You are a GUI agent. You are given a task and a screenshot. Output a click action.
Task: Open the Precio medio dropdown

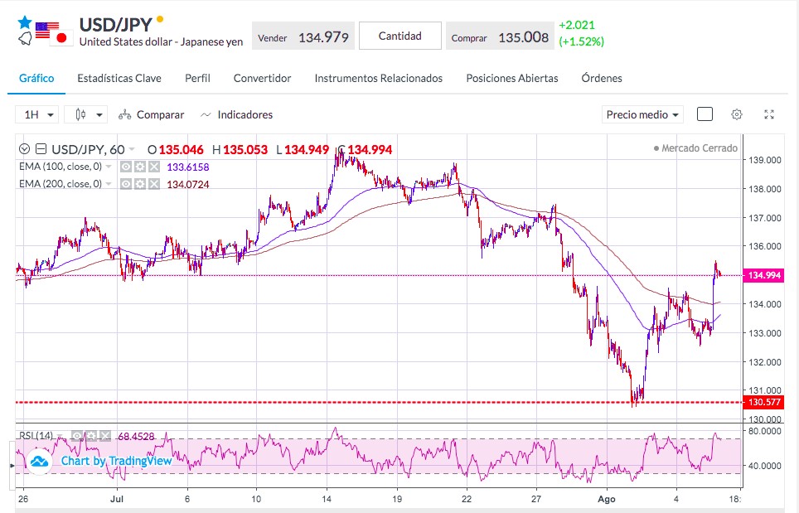click(642, 114)
